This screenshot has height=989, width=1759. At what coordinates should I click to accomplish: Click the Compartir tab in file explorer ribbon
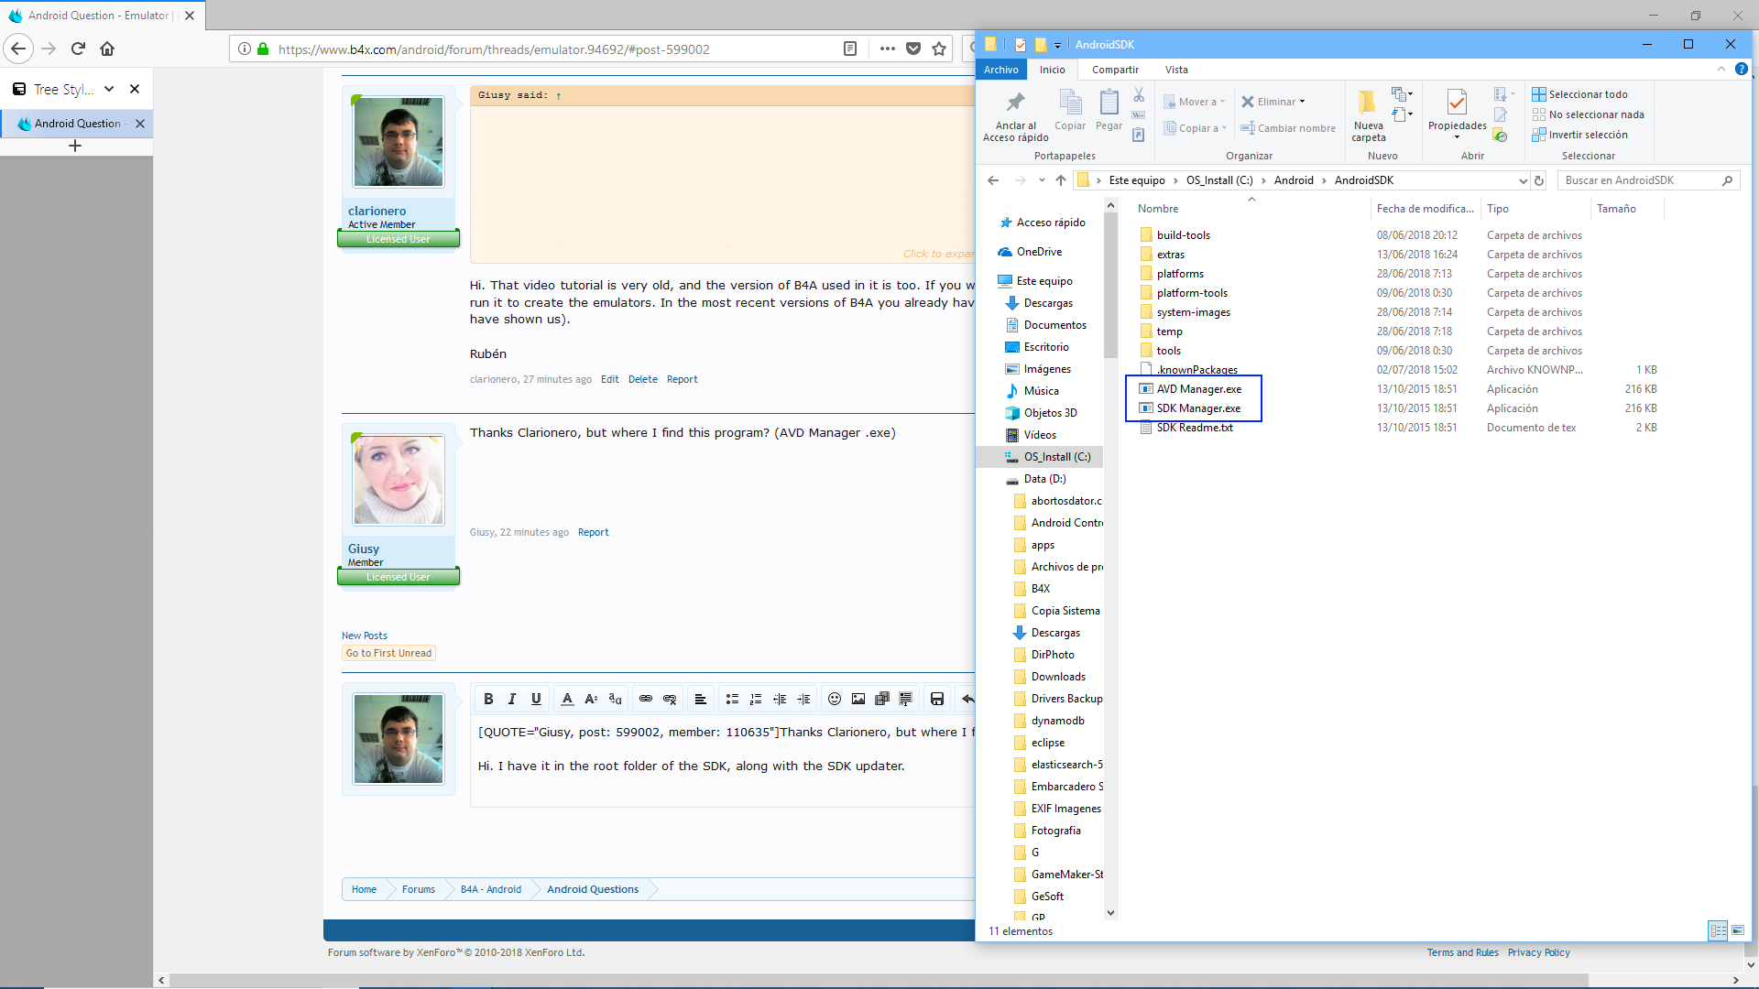1115,69
